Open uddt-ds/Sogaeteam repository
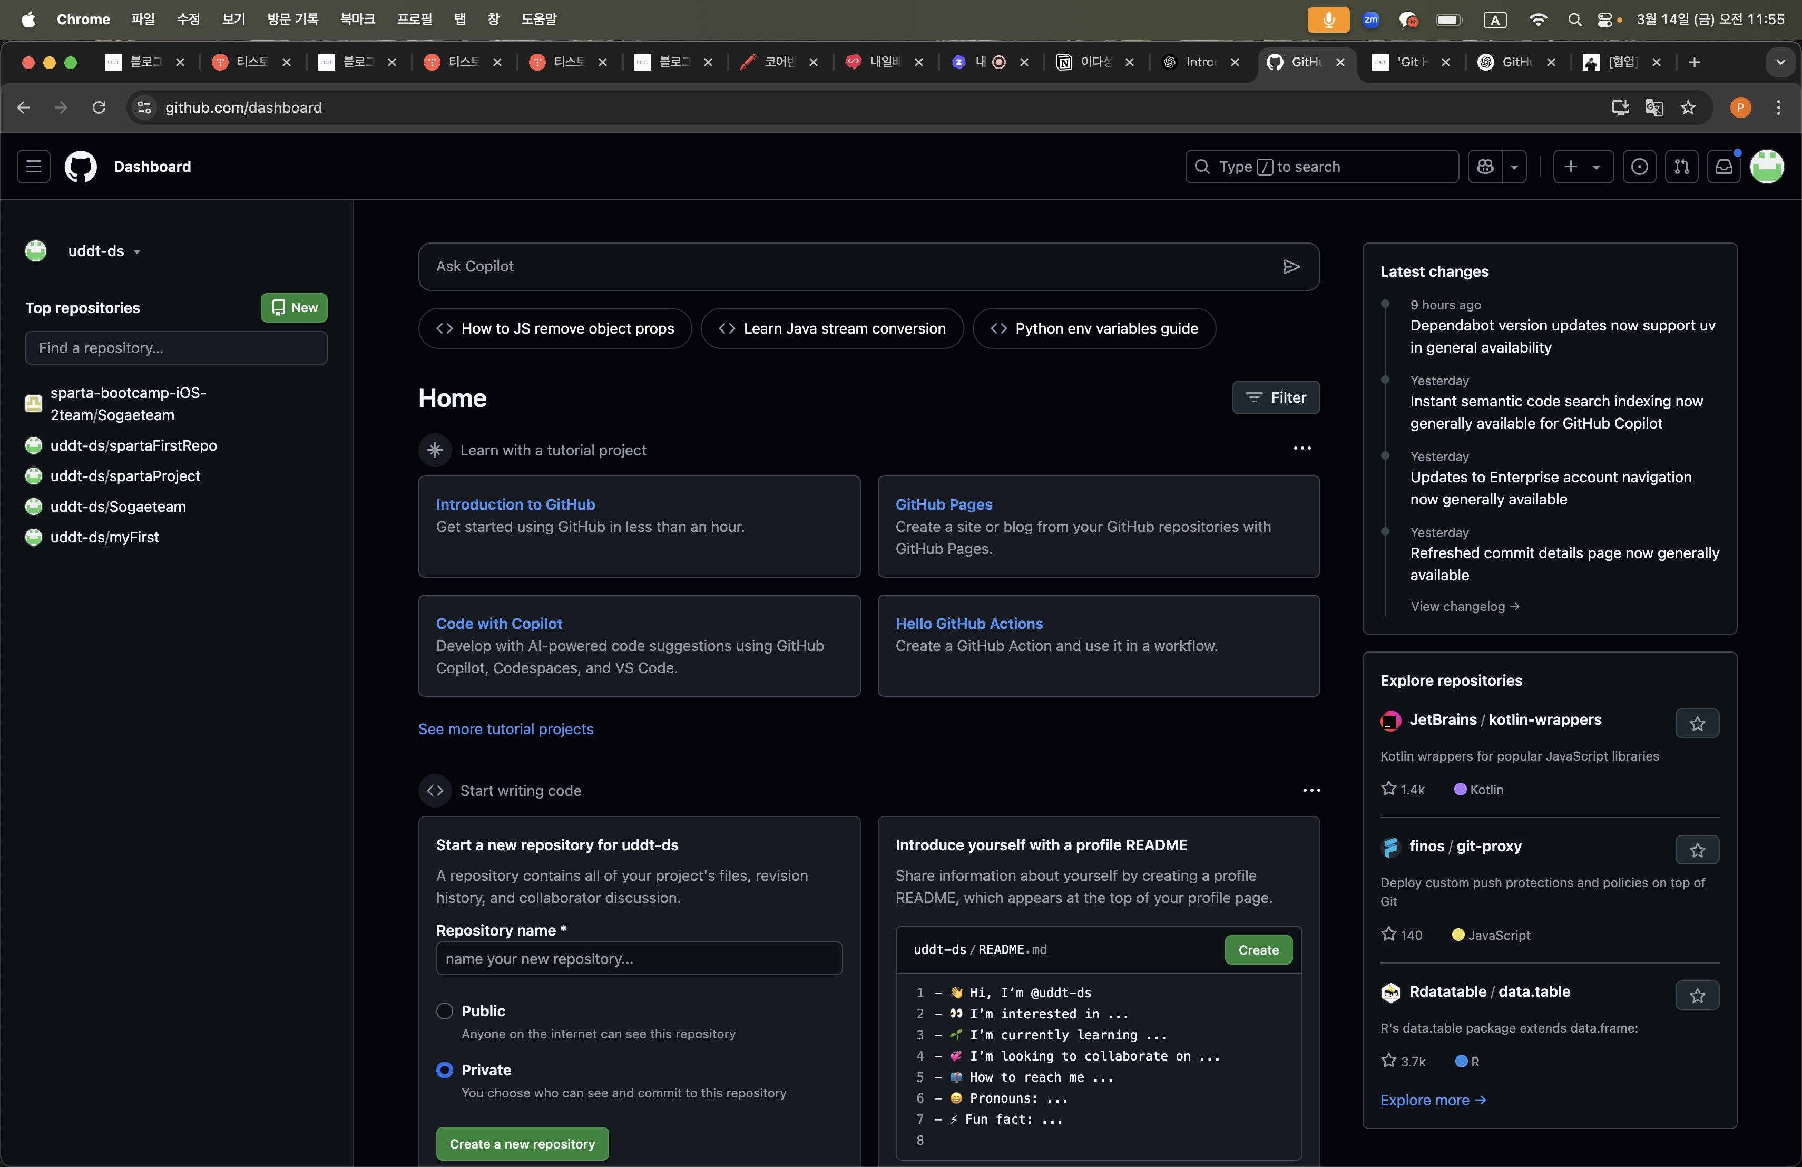The width and height of the screenshot is (1802, 1167). pyautogui.click(x=118, y=507)
